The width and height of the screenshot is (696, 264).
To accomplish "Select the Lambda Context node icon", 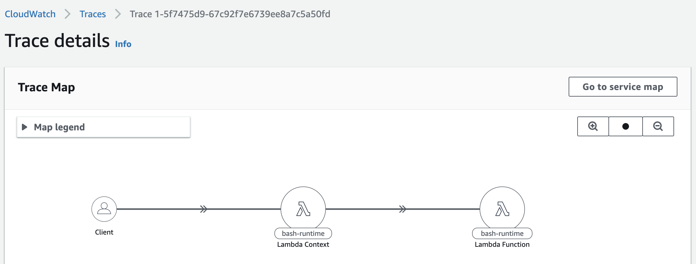I will 303,209.
